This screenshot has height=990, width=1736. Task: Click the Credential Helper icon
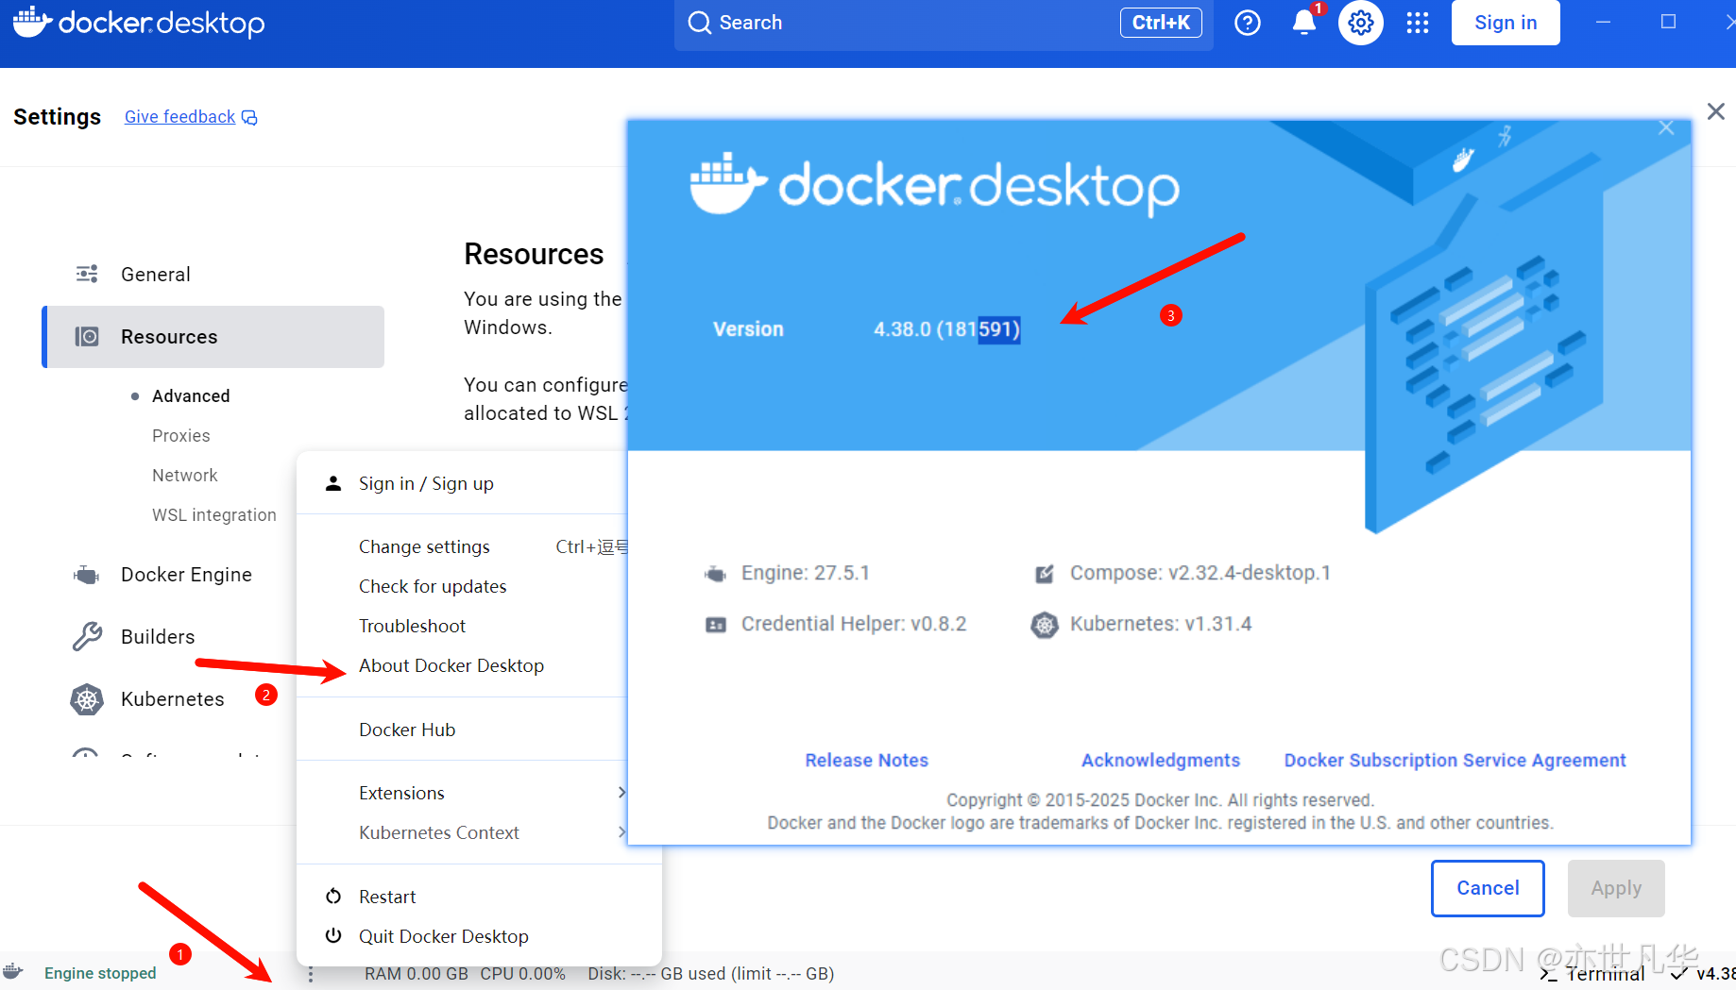coord(716,625)
